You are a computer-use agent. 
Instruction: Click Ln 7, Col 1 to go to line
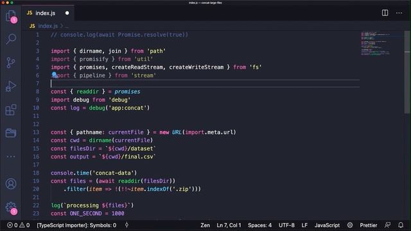tap(229, 225)
